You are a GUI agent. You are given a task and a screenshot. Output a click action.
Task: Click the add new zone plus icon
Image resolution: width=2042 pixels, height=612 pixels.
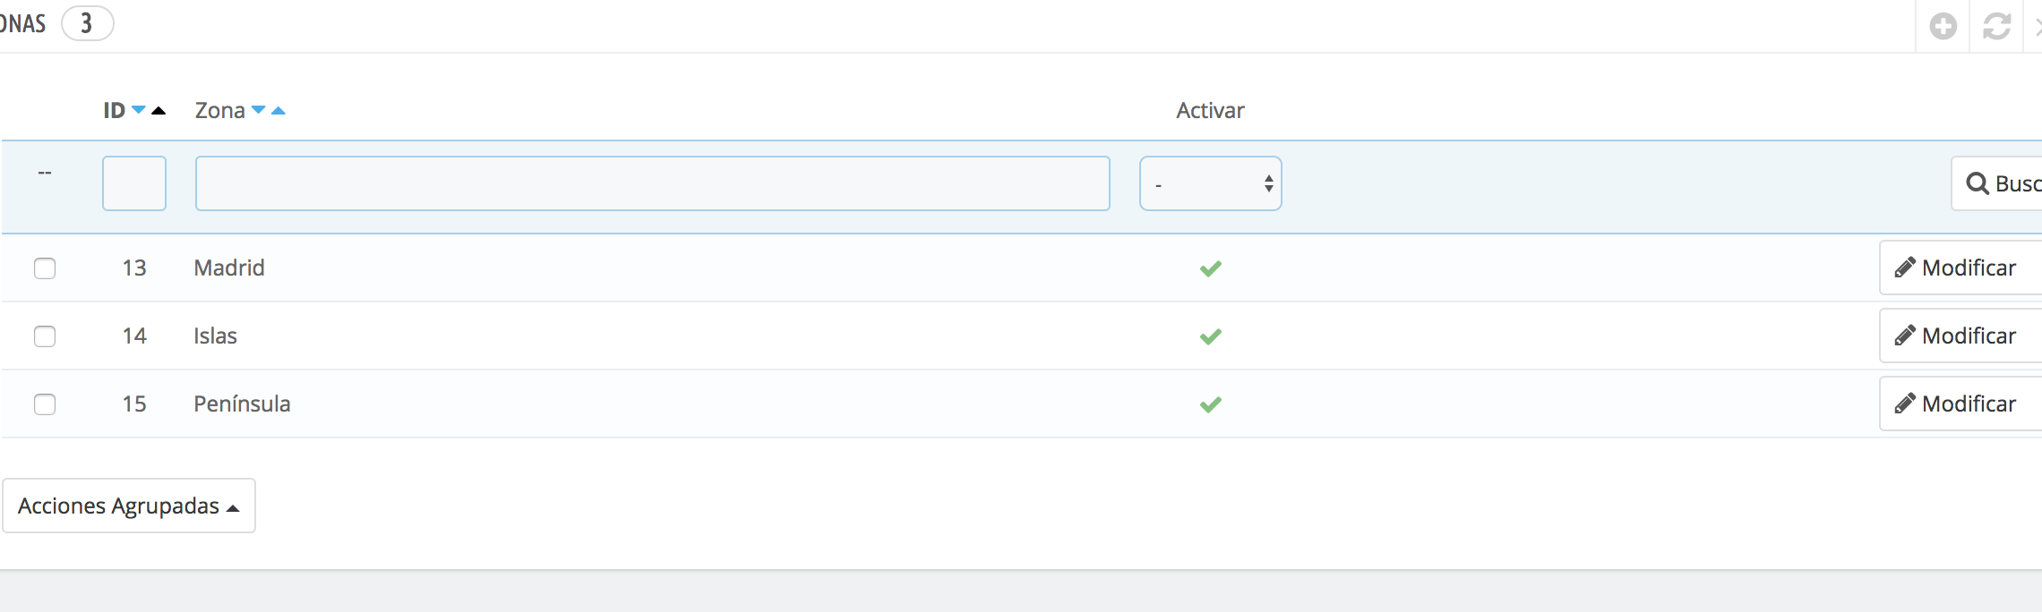[x=1943, y=26]
